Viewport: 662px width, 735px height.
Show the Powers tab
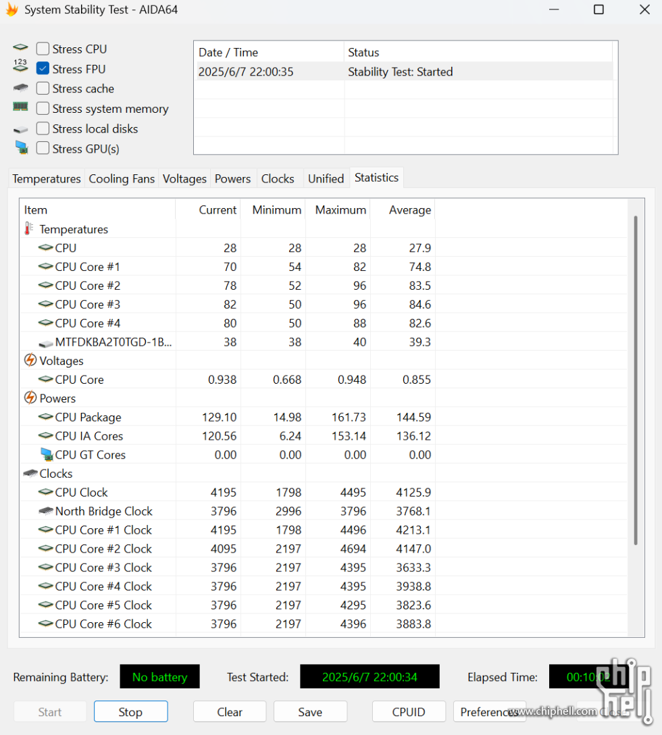coord(232,178)
